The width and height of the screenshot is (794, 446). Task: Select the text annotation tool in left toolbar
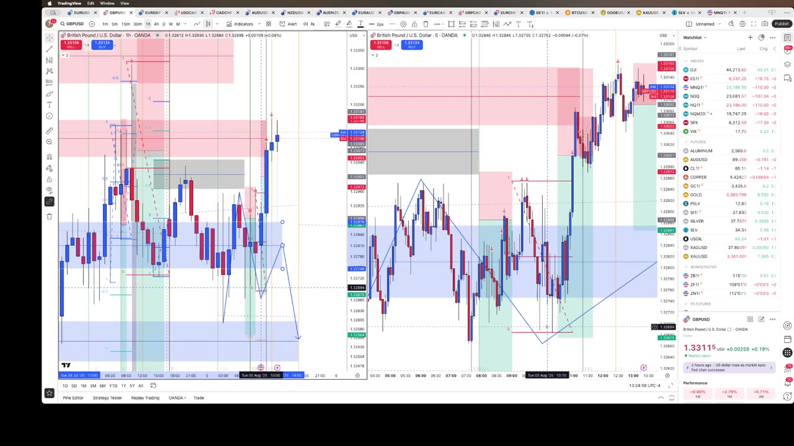49,105
